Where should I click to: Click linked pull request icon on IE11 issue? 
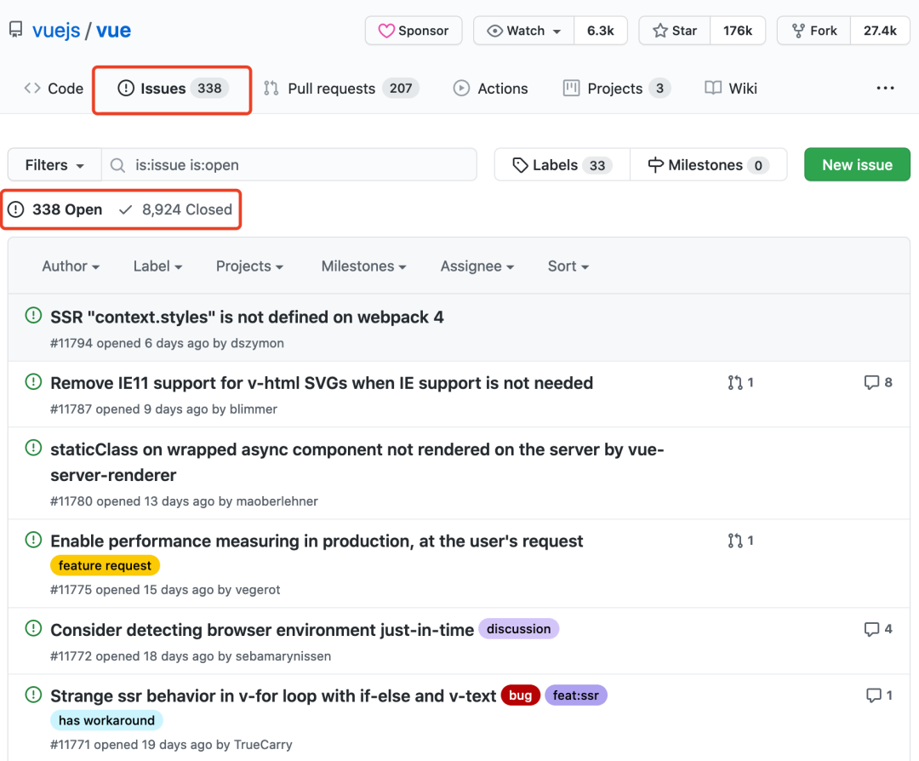735,383
